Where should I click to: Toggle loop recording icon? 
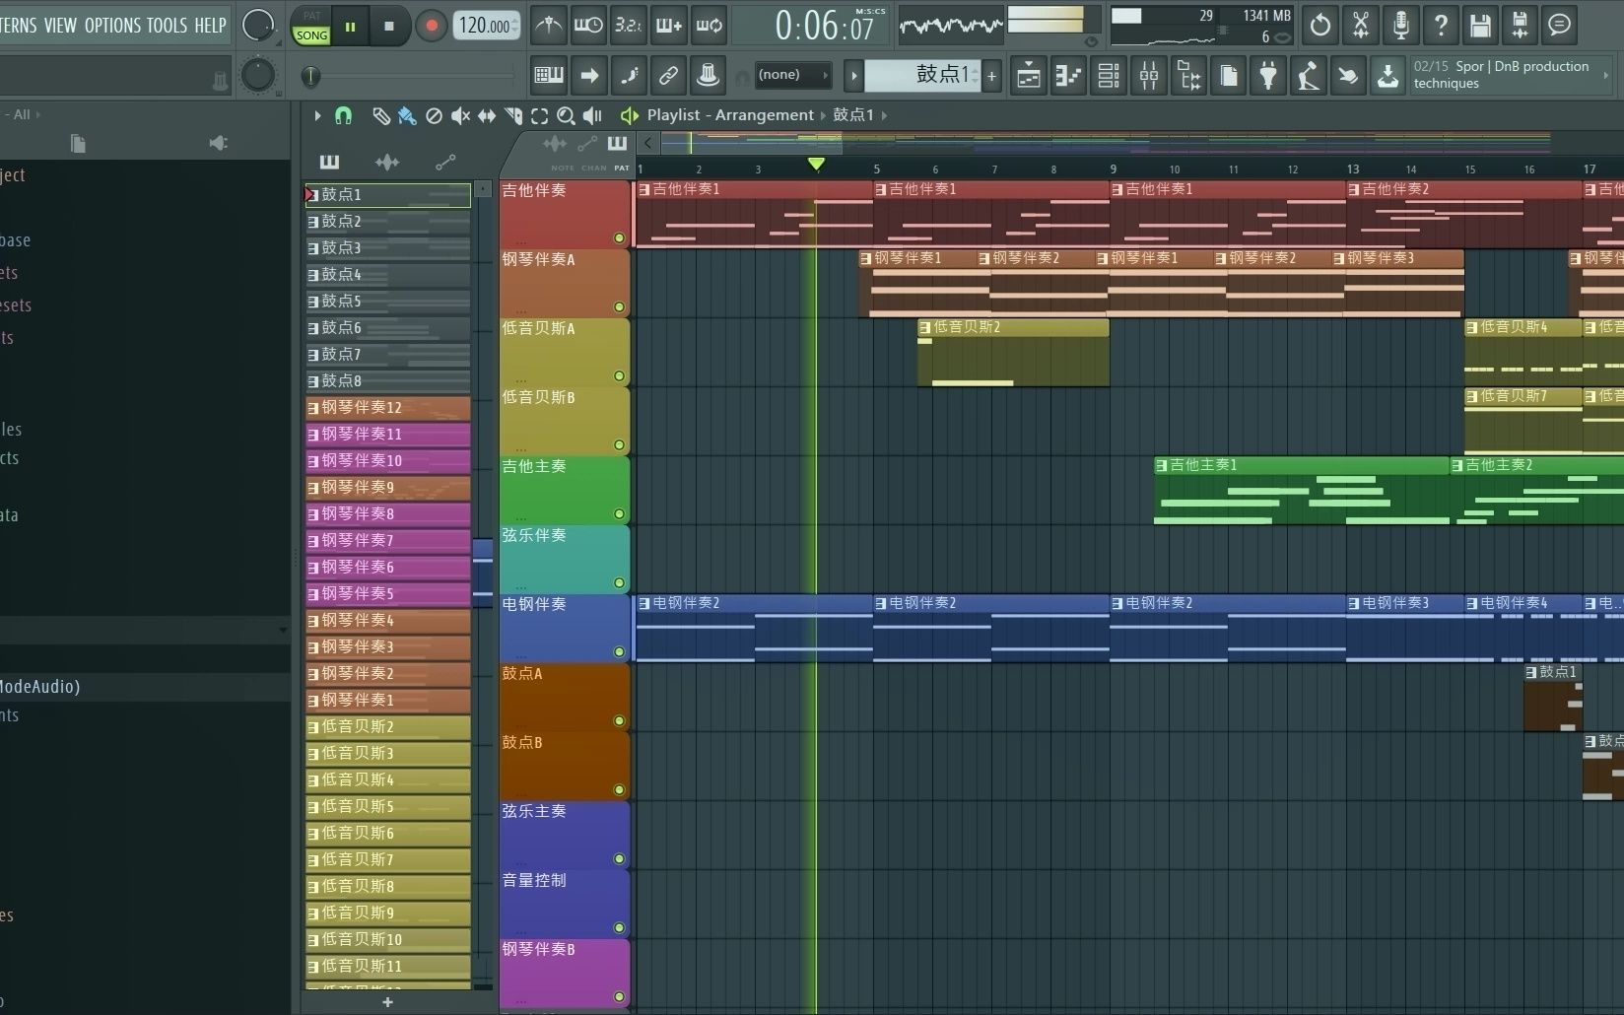(710, 26)
